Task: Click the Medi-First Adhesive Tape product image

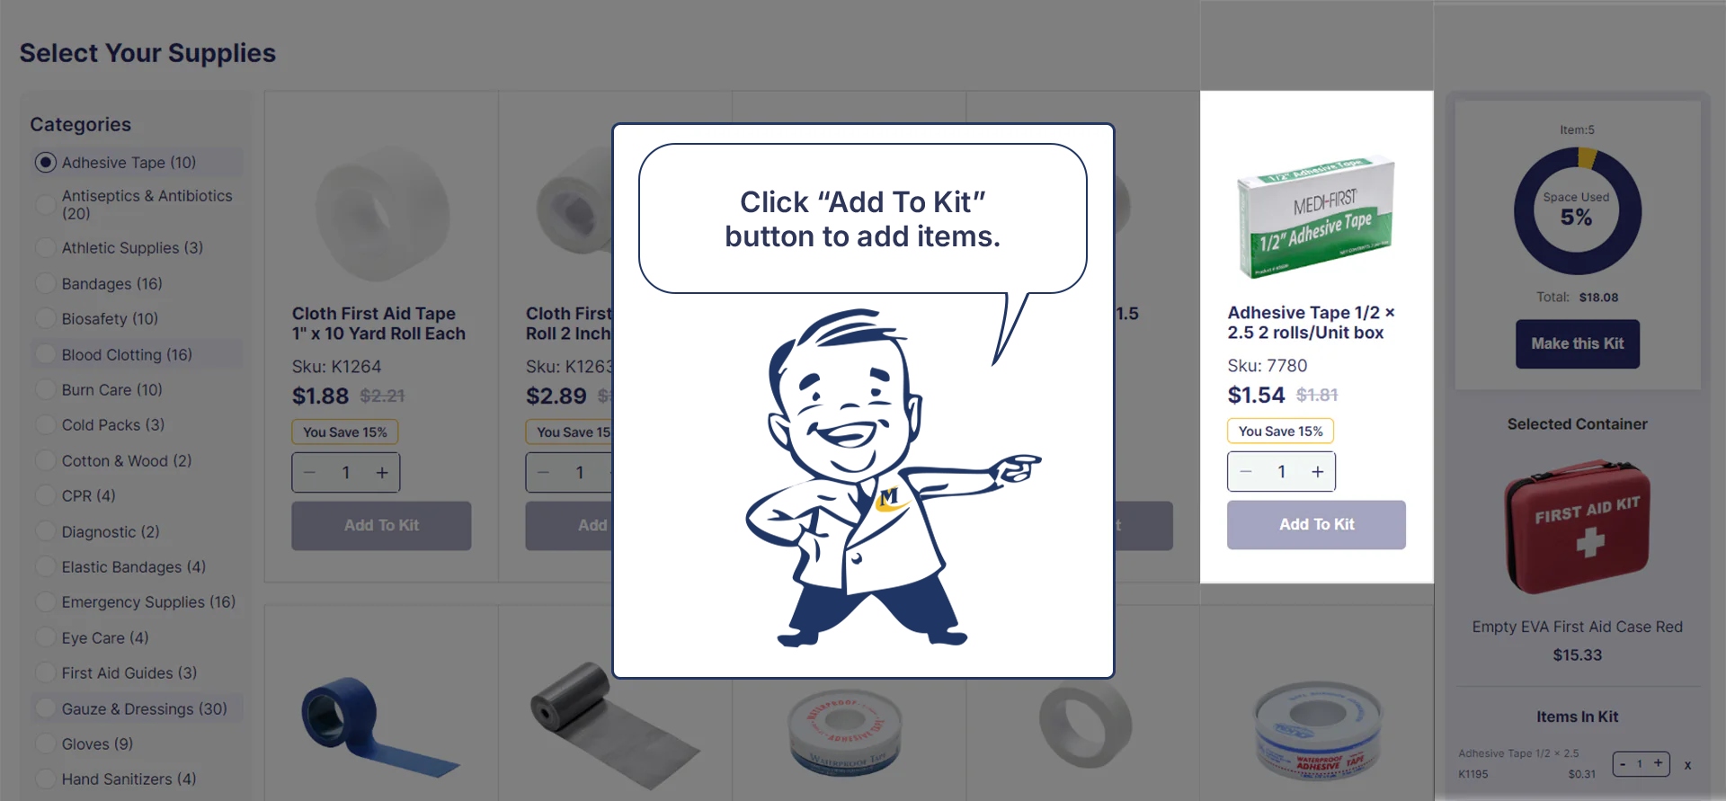Action: coord(1316,216)
